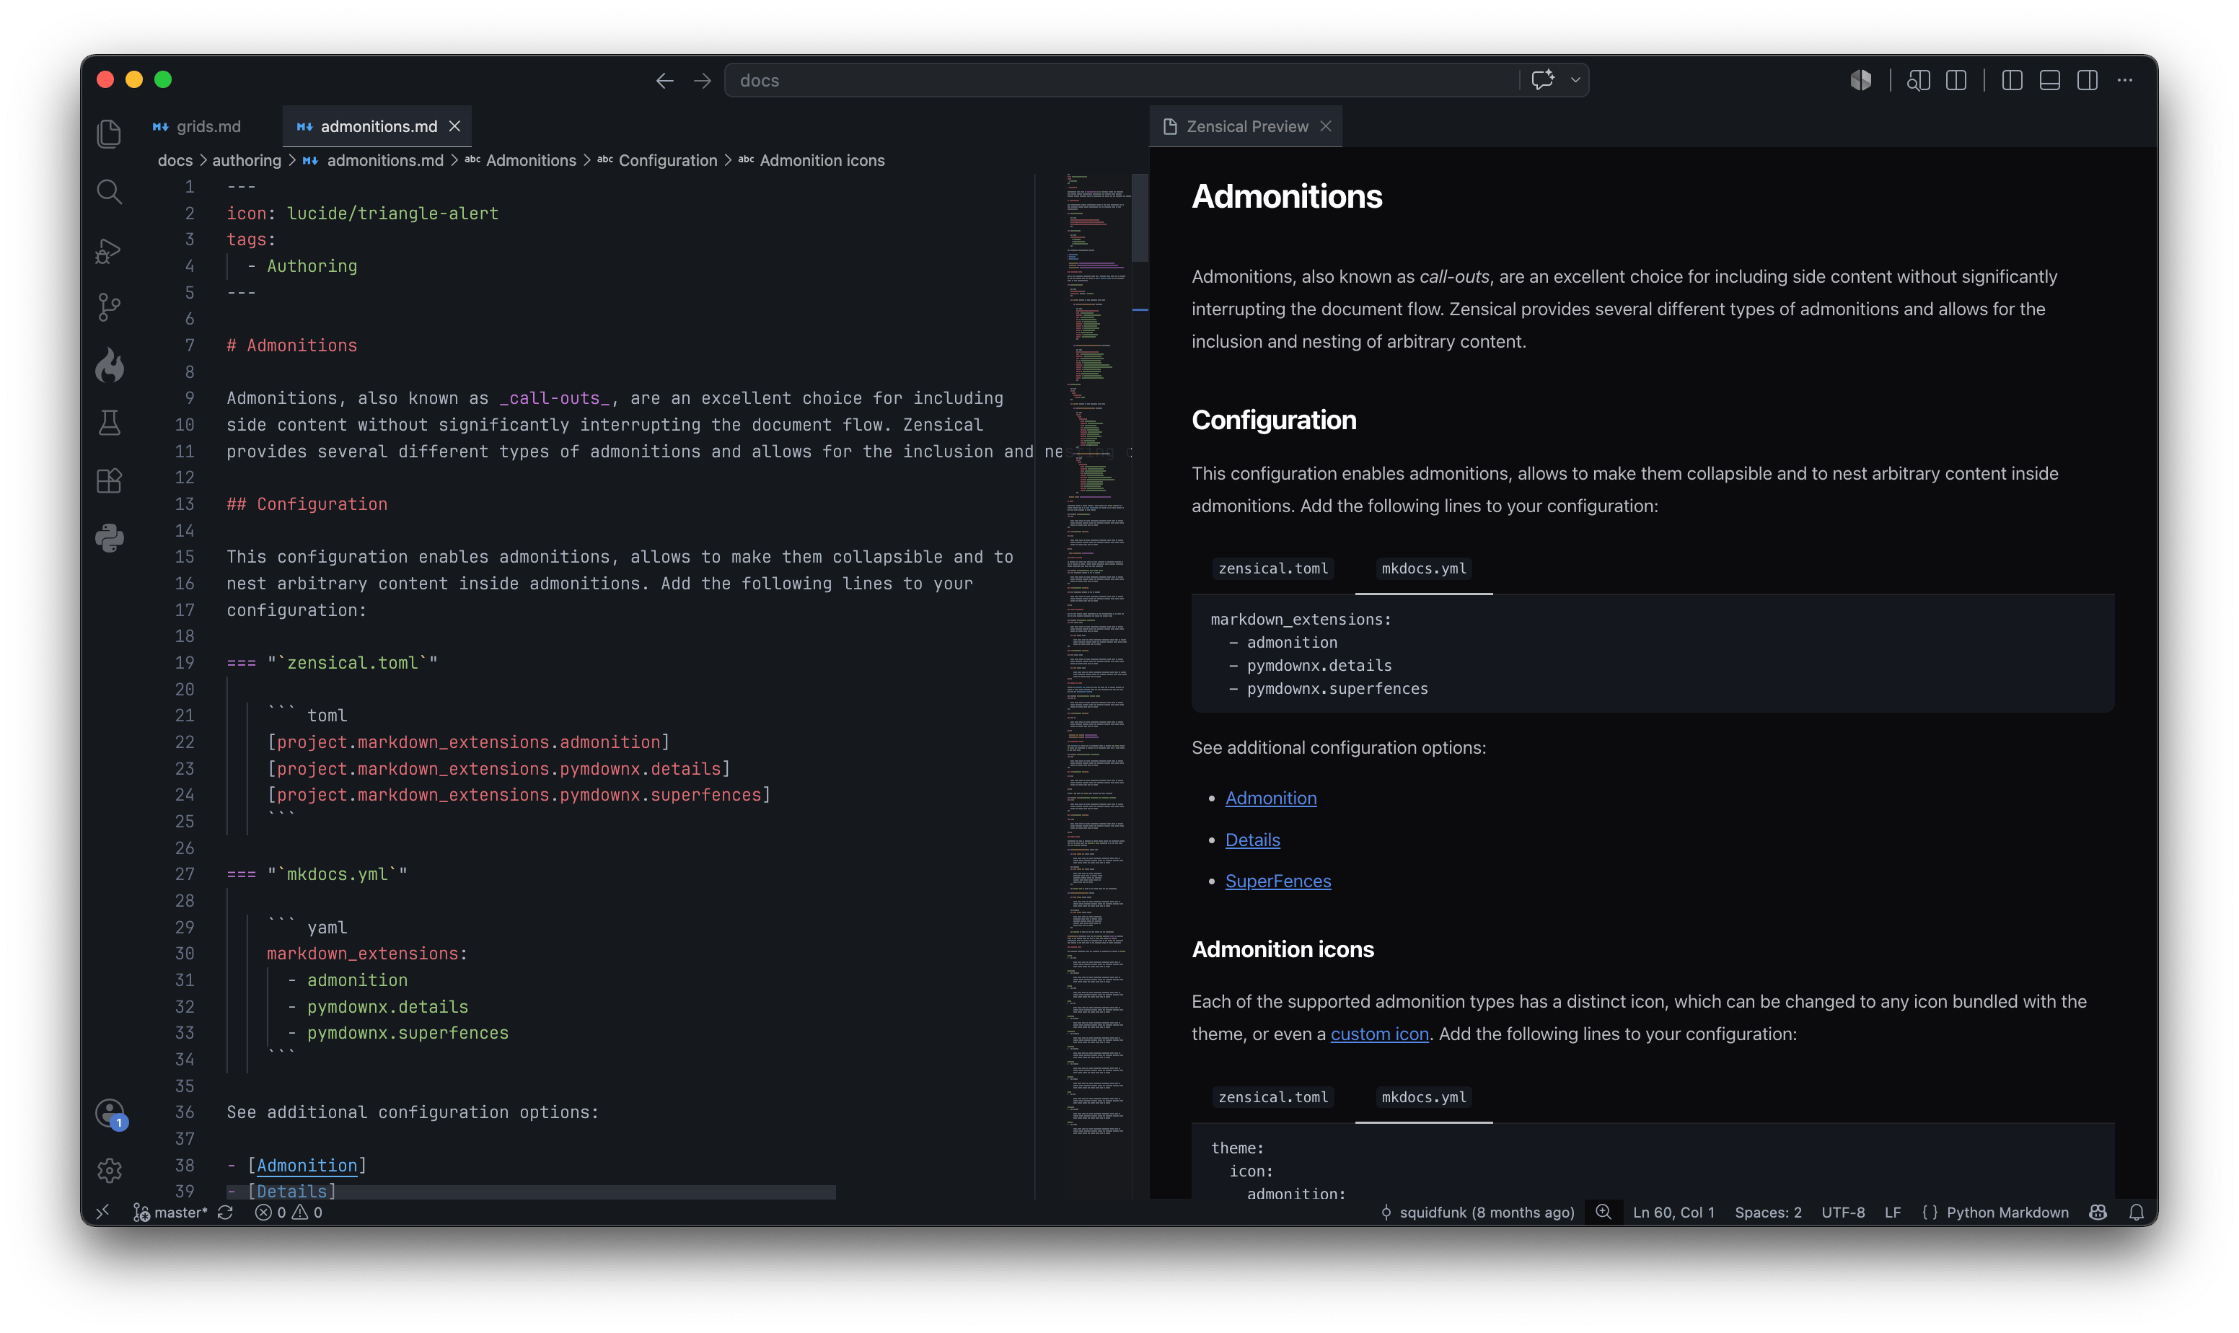Open the Copilot chat sparkle icon
Viewport: 2239px width, 1333px height.
pos(1542,80)
